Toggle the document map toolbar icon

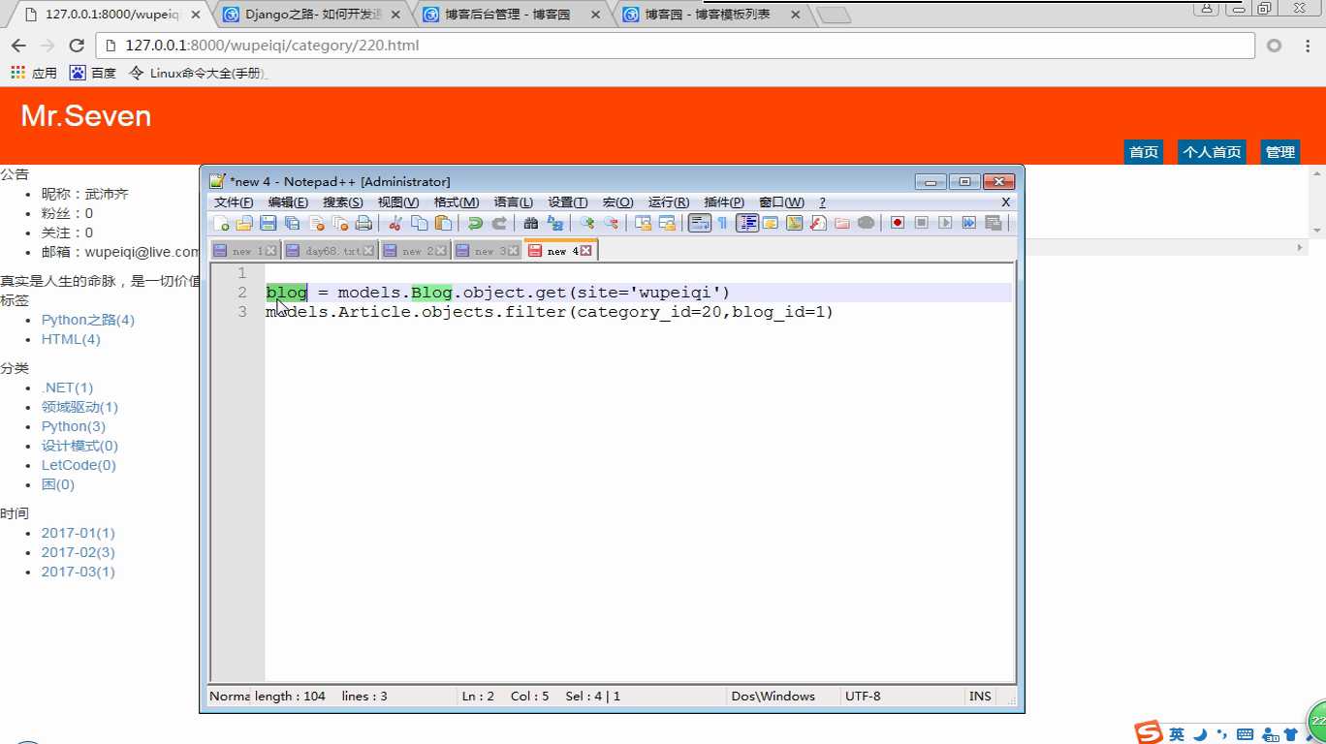coord(795,223)
